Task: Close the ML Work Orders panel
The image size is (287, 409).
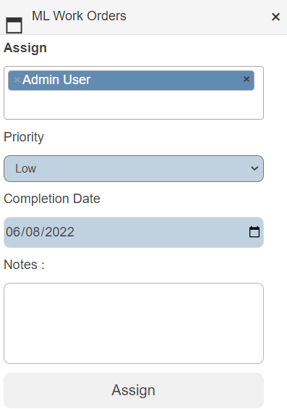Action: (275, 17)
